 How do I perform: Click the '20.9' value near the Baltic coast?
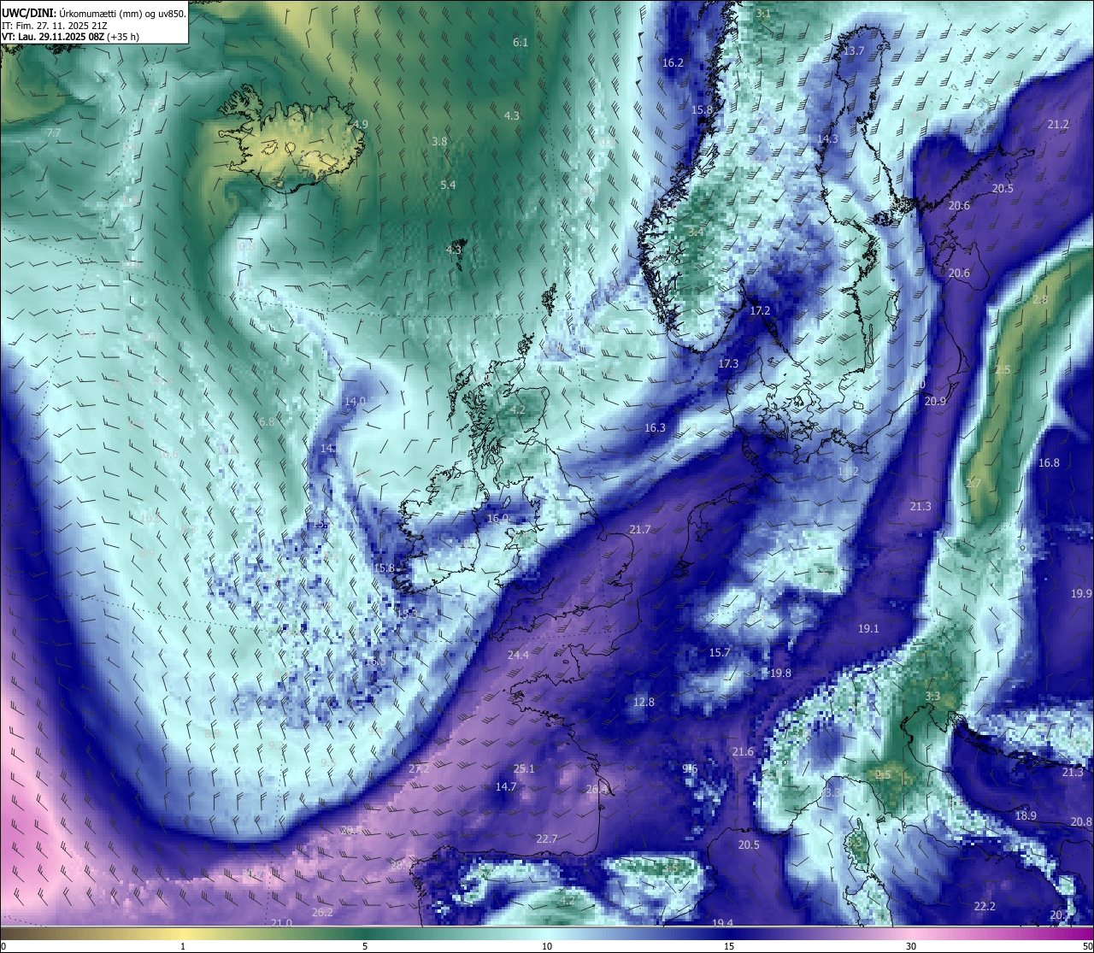pos(936,401)
